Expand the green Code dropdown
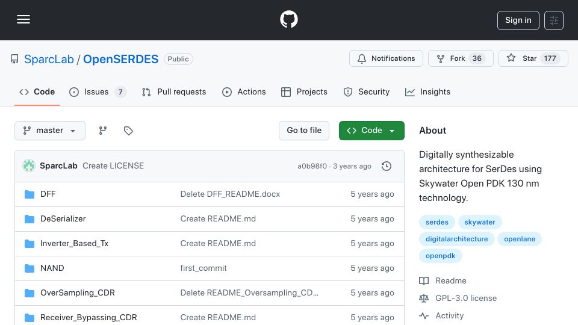 click(371, 131)
